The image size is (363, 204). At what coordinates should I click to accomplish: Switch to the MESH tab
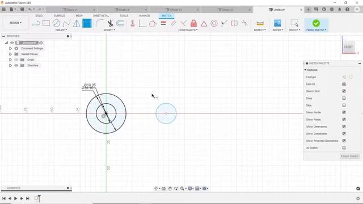point(79,15)
